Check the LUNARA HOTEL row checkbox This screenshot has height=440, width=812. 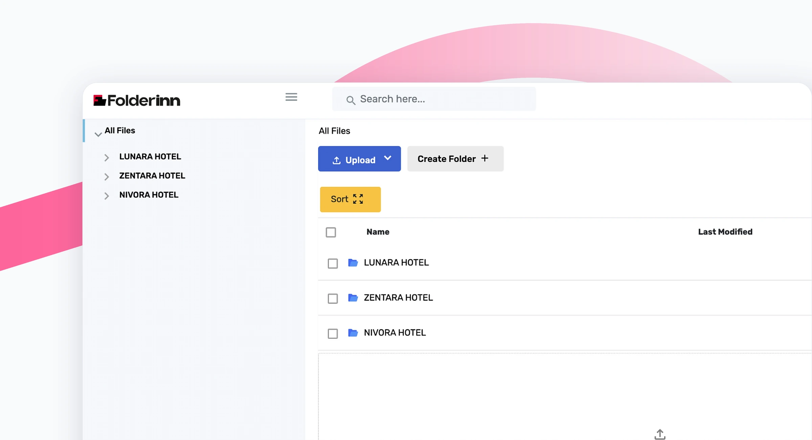pyautogui.click(x=333, y=263)
